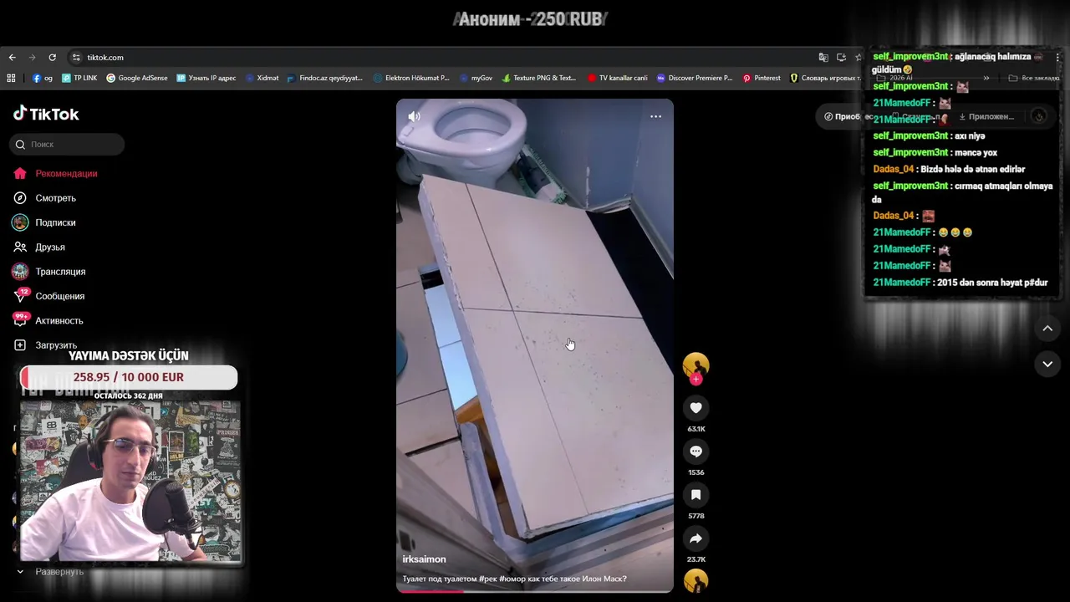Click the #юмор hashtag in caption
1070x602 pixels.
(x=512, y=579)
